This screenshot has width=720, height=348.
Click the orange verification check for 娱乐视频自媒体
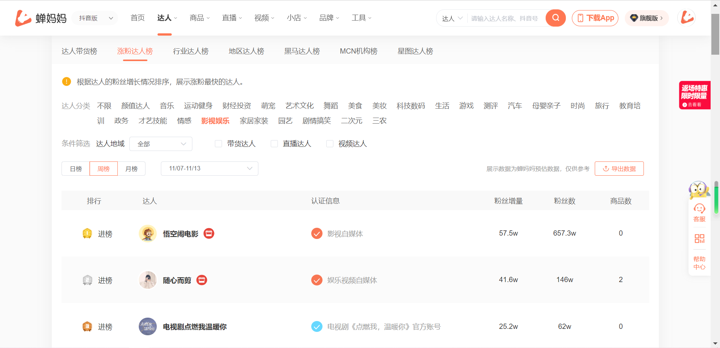click(317, 280)
